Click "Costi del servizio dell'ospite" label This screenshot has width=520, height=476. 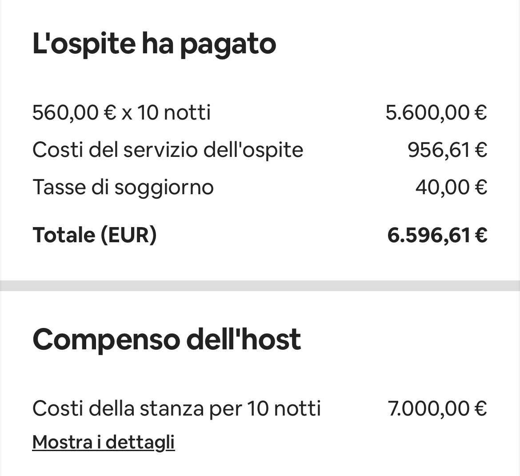168,149
